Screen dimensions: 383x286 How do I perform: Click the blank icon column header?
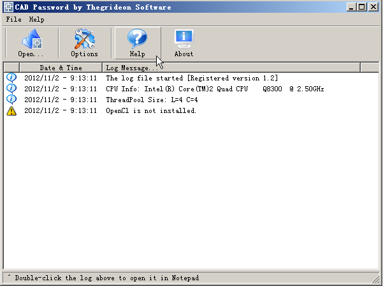point(11,68)
